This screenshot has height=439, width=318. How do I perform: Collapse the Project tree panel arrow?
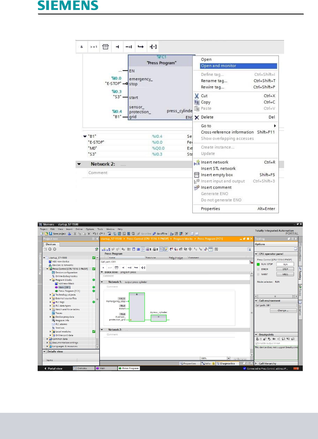[x=97, y=239]
